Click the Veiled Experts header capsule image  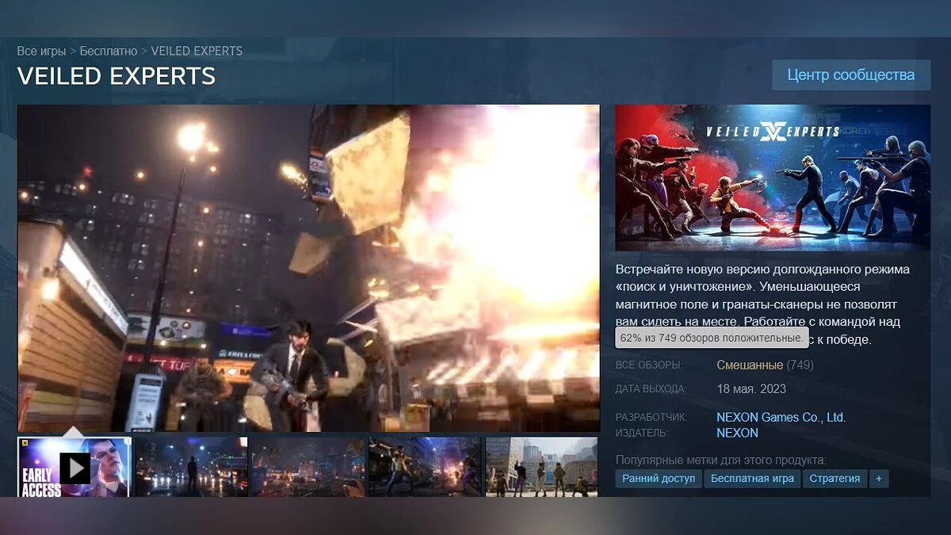point(773,178)
